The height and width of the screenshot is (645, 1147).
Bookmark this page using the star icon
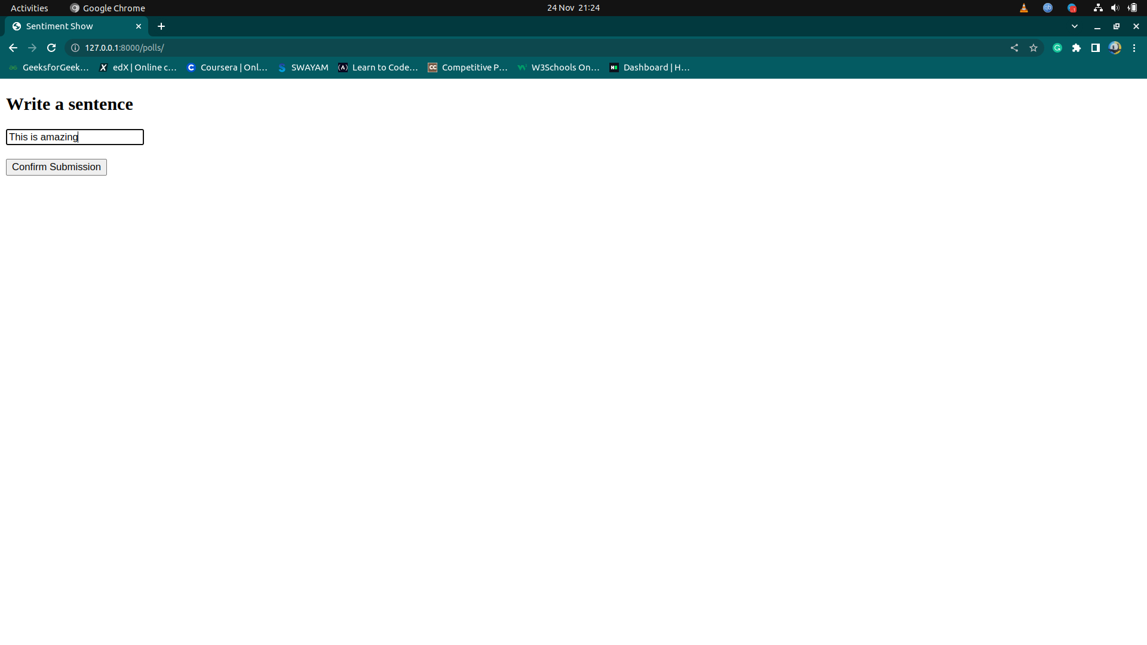click(1034, 48)
